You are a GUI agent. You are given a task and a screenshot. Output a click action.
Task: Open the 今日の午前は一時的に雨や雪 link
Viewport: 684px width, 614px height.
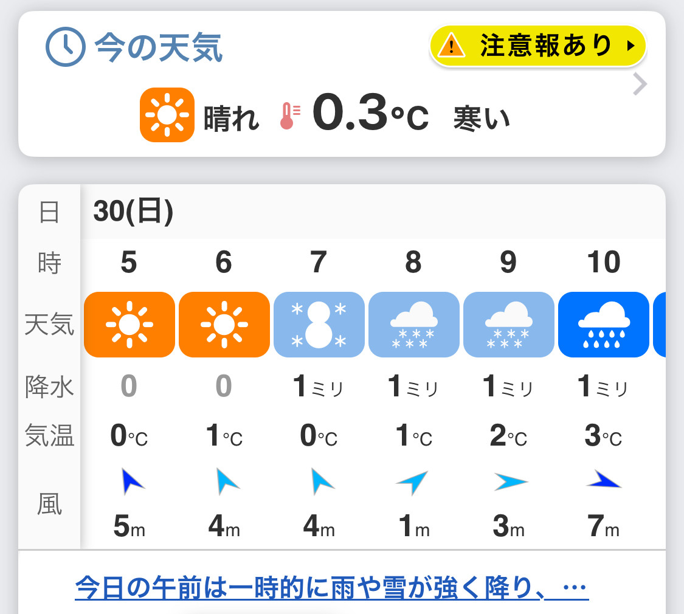(331, 587)
